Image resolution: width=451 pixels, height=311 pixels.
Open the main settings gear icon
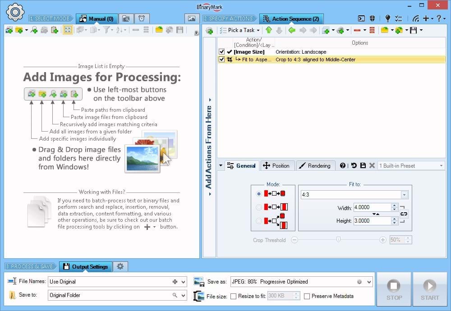coord(15,12)
